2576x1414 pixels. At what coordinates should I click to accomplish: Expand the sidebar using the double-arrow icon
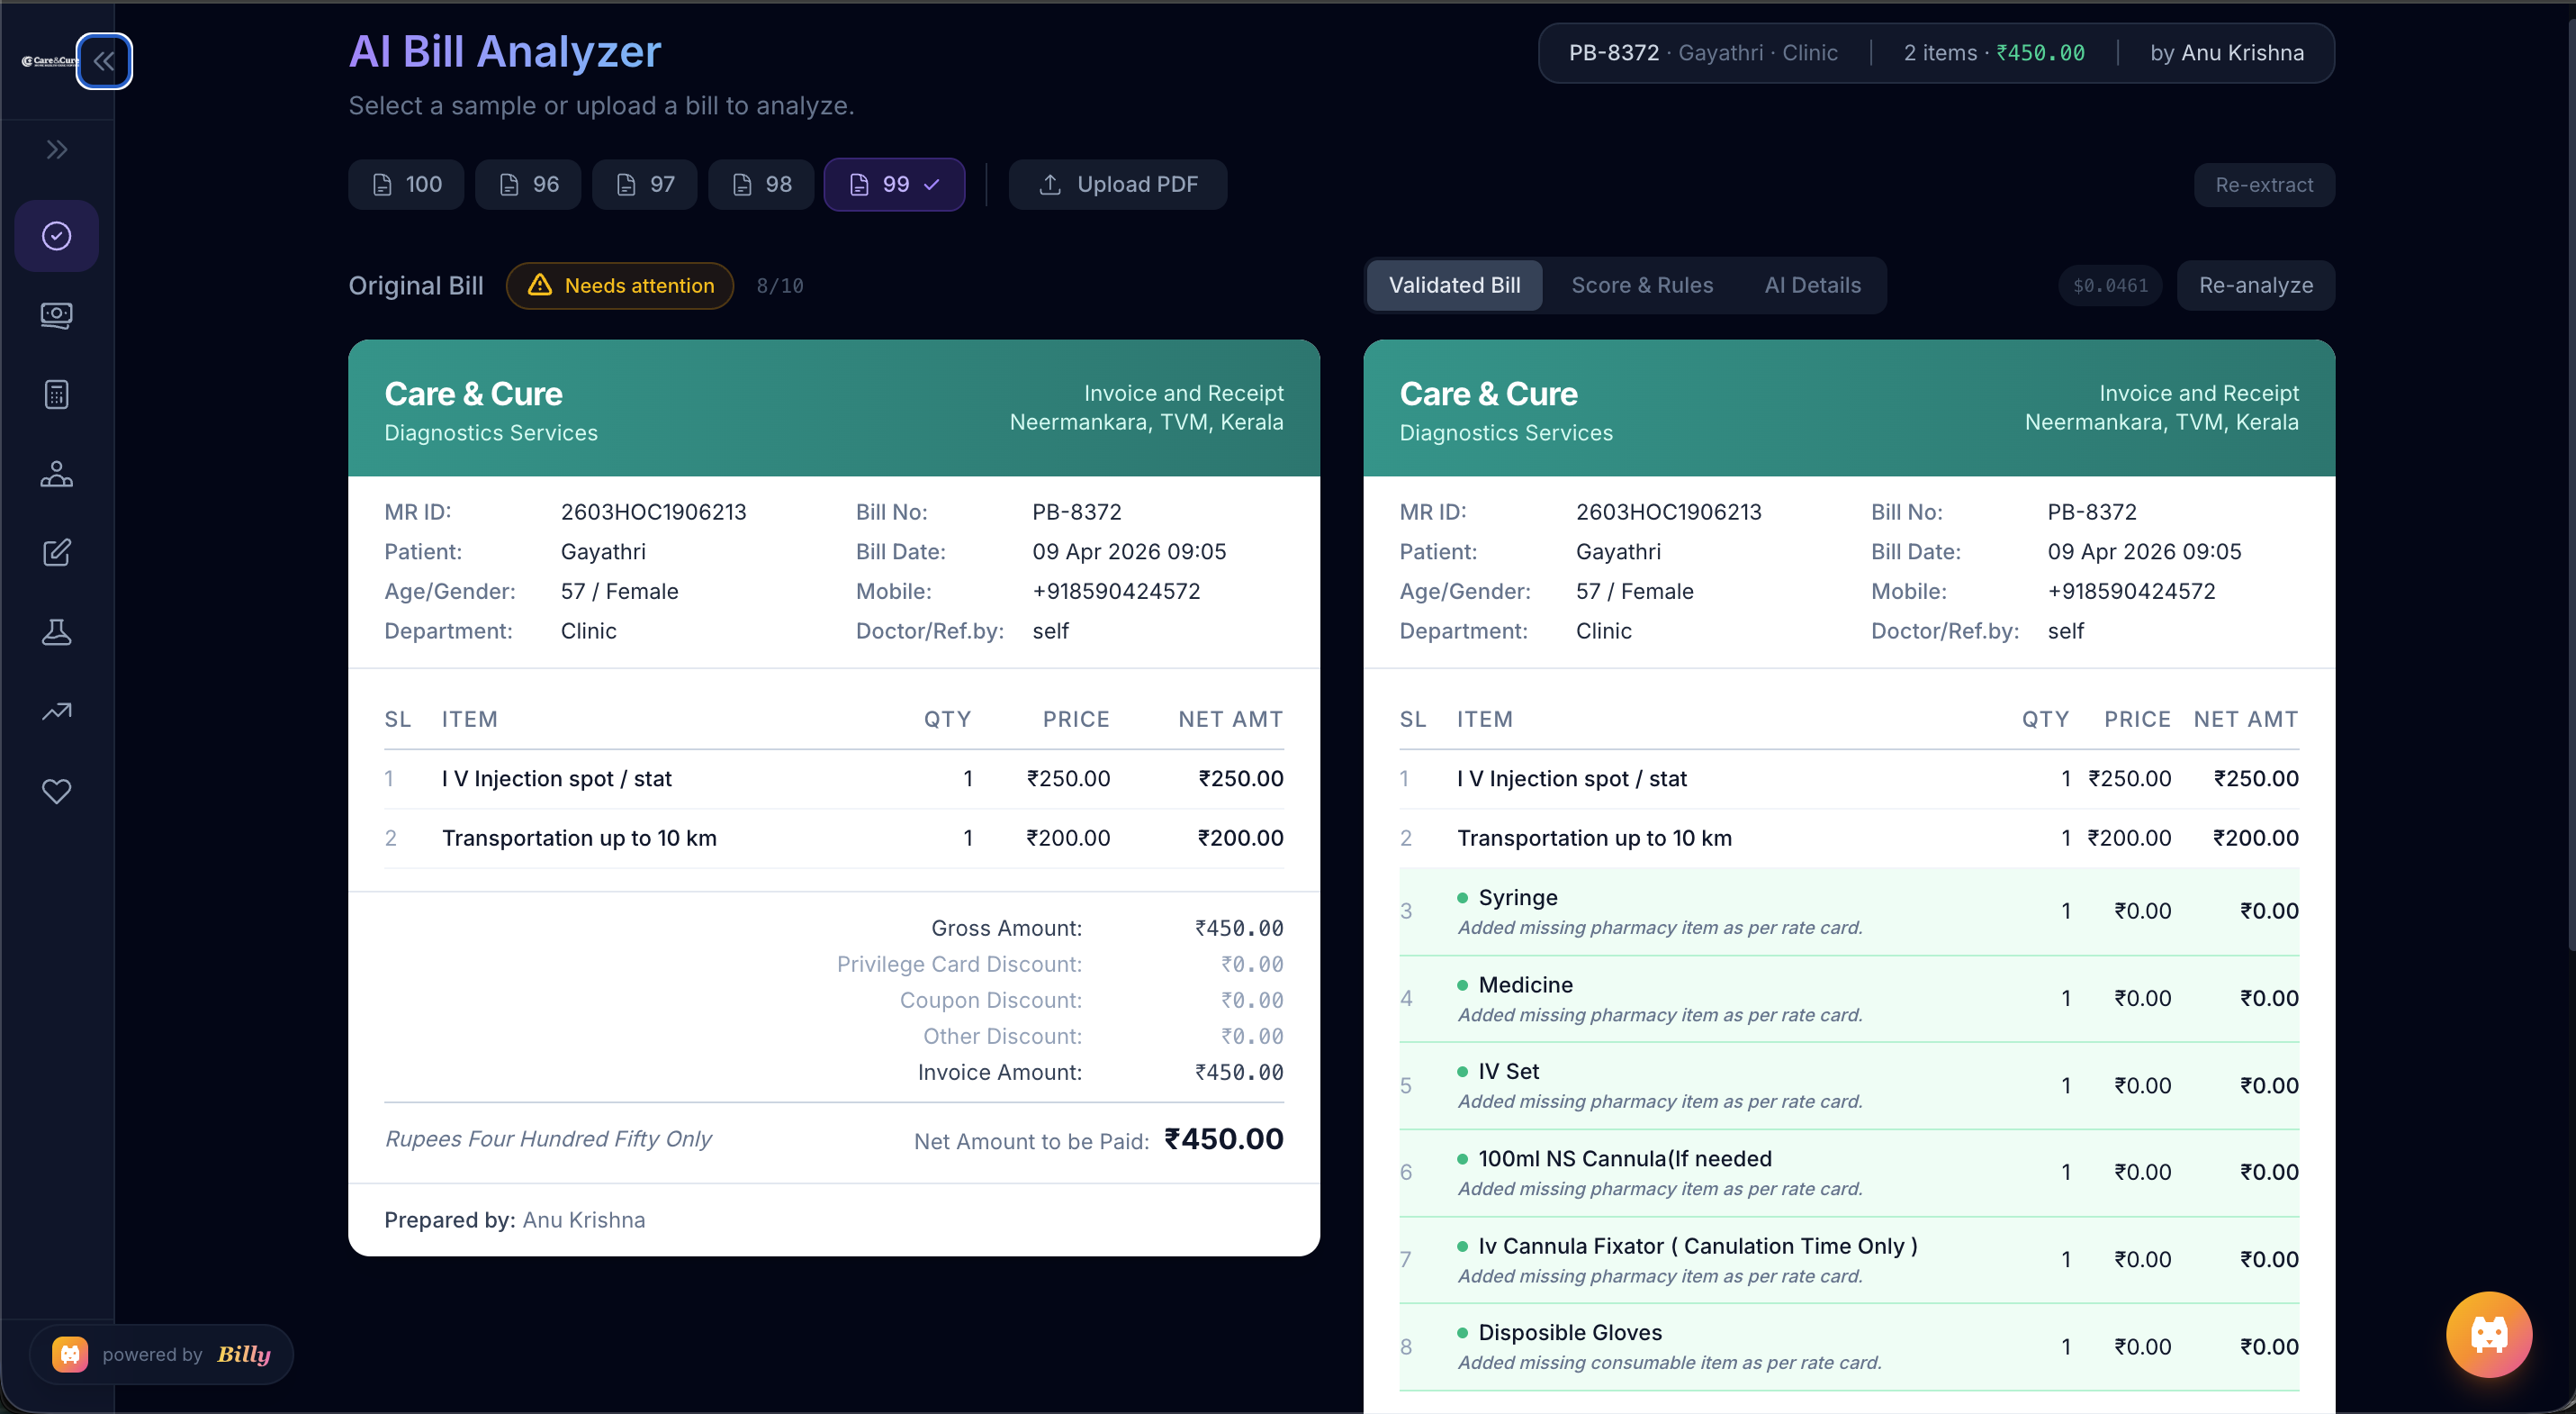point(56,150)
